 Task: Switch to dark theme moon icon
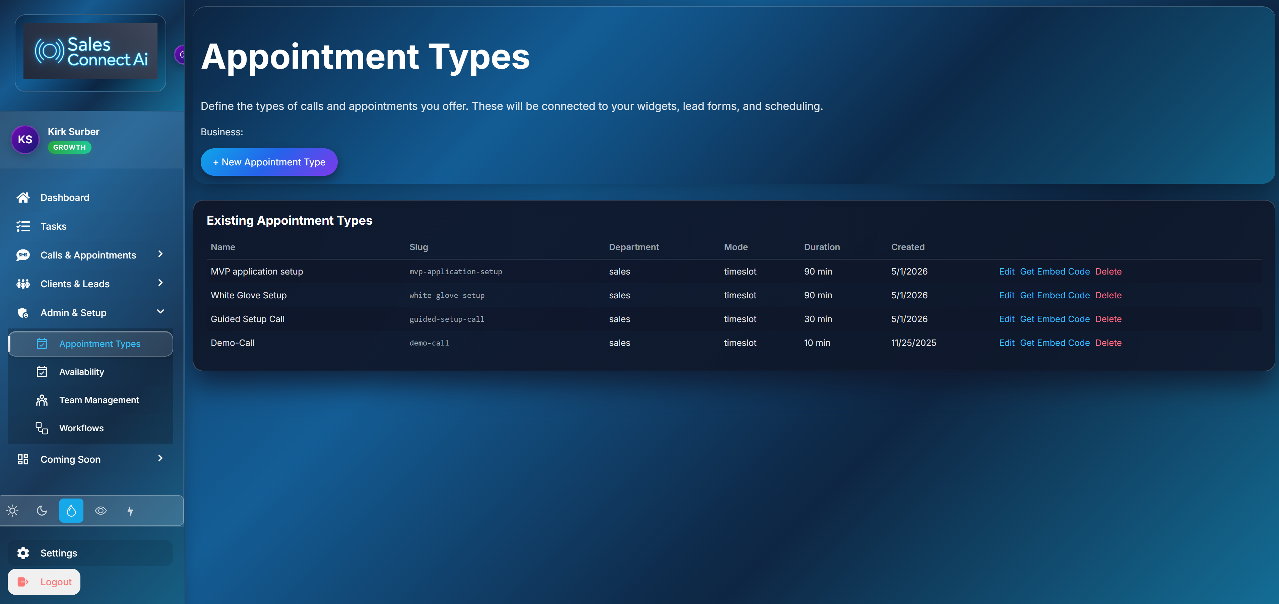click(42, 511)
